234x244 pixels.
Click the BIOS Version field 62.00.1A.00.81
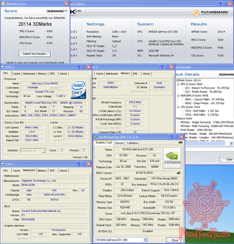(144, 173)
